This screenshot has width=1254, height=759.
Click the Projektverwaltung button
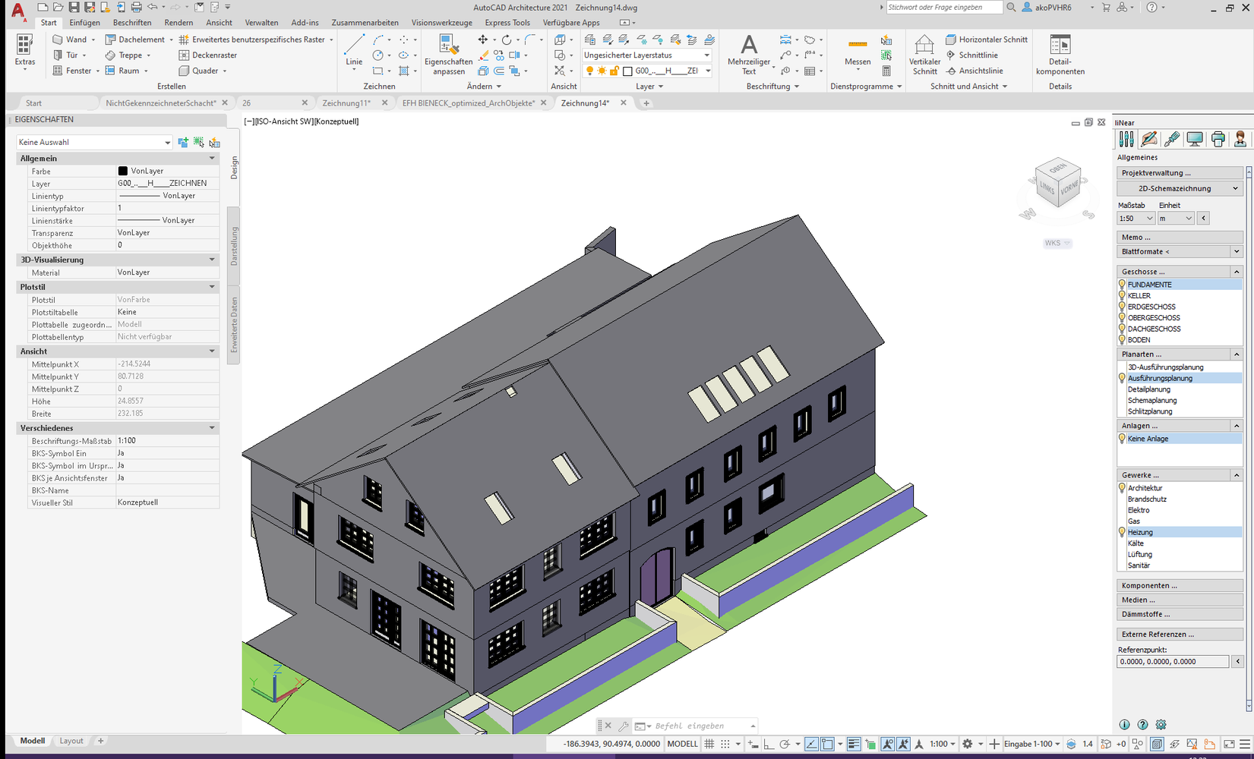coord(1180,173)
